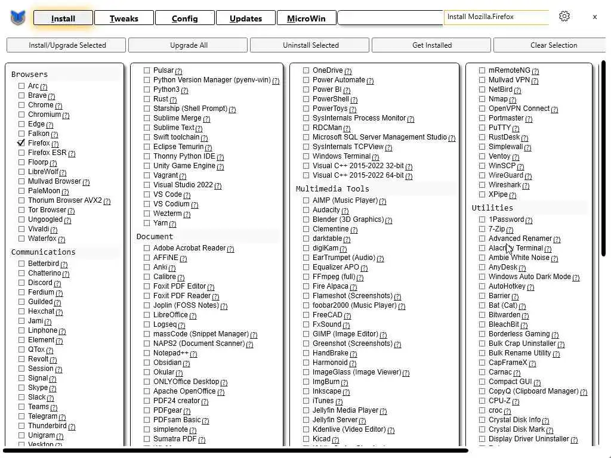Click the Crystal Disk Info label

515,420
